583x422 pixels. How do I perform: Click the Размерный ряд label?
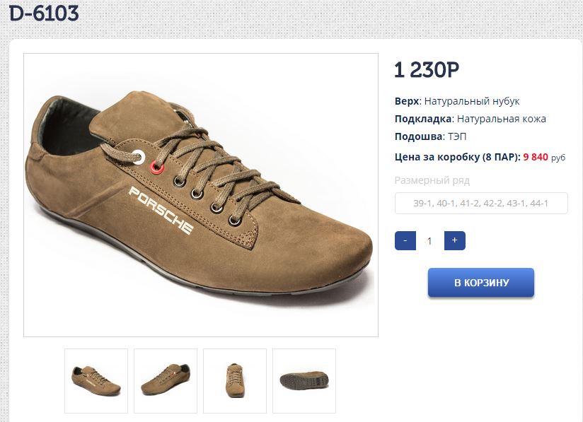[432, 180]
